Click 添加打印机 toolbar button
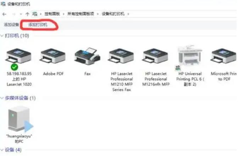 [x=38, y=24]
